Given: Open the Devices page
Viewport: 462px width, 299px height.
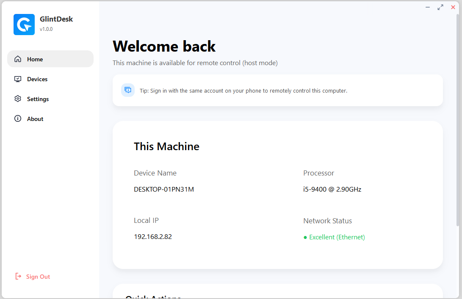Looking at the screenshot, I should [x=37, y=79].
